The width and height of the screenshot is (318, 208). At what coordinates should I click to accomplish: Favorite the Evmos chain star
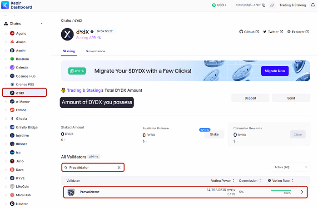tap(6, 110)
